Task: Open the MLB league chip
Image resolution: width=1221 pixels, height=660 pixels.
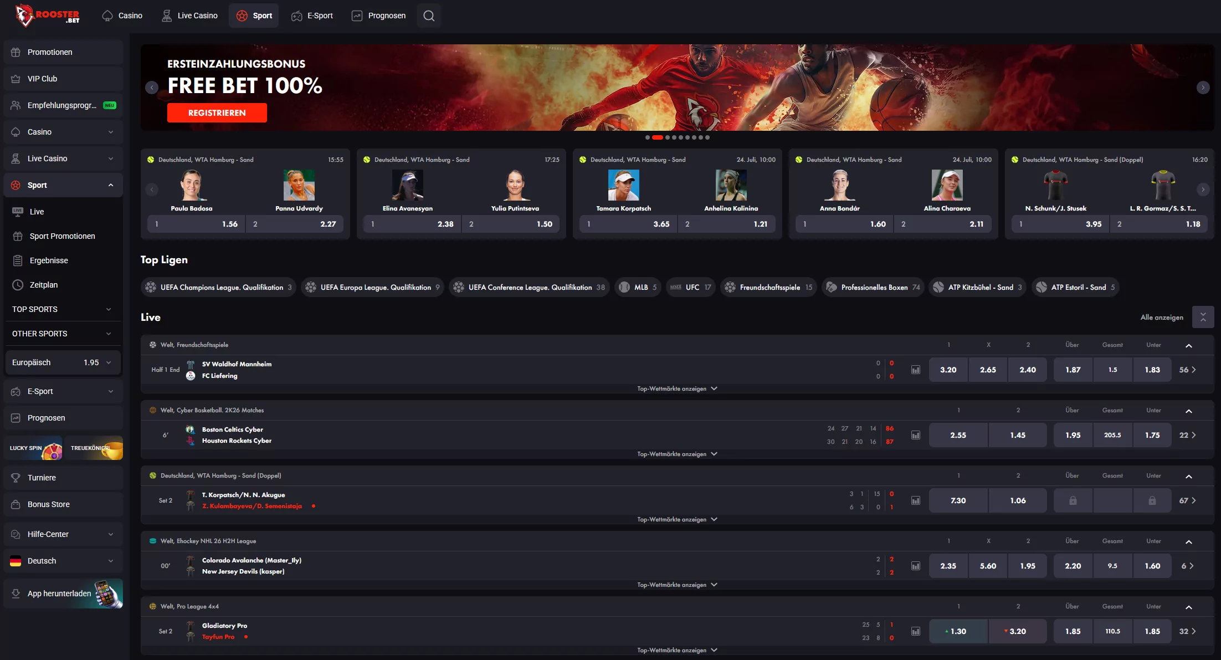Action: pyautogui.click(x=638, y=287)
